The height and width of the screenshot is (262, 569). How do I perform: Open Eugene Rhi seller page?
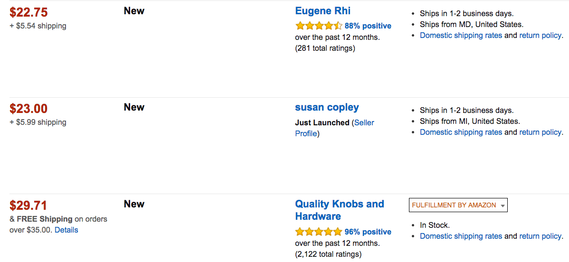pyautogui.click(x=322, y=11)
